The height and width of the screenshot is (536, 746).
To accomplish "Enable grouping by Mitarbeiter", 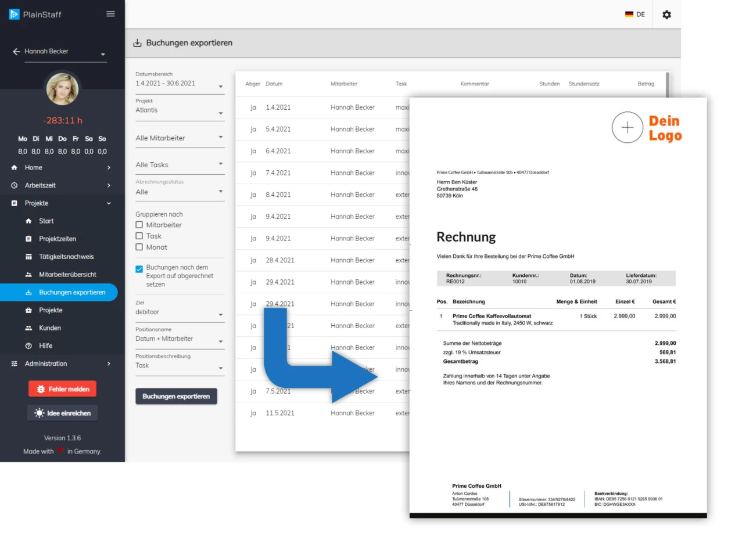I will point(139,225).
